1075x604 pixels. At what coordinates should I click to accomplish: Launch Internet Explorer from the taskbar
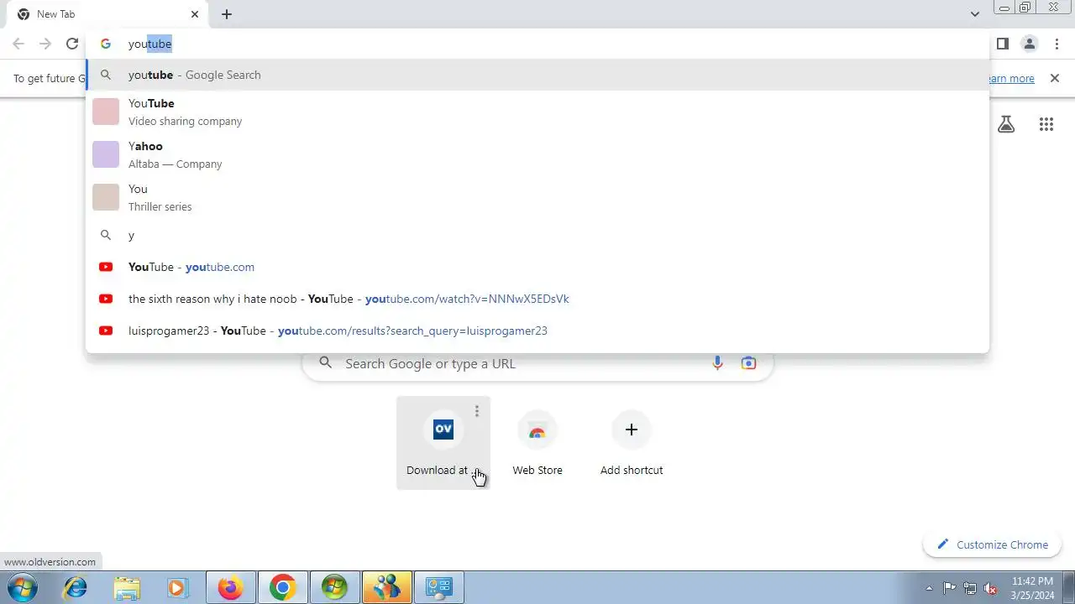point(76,587)
